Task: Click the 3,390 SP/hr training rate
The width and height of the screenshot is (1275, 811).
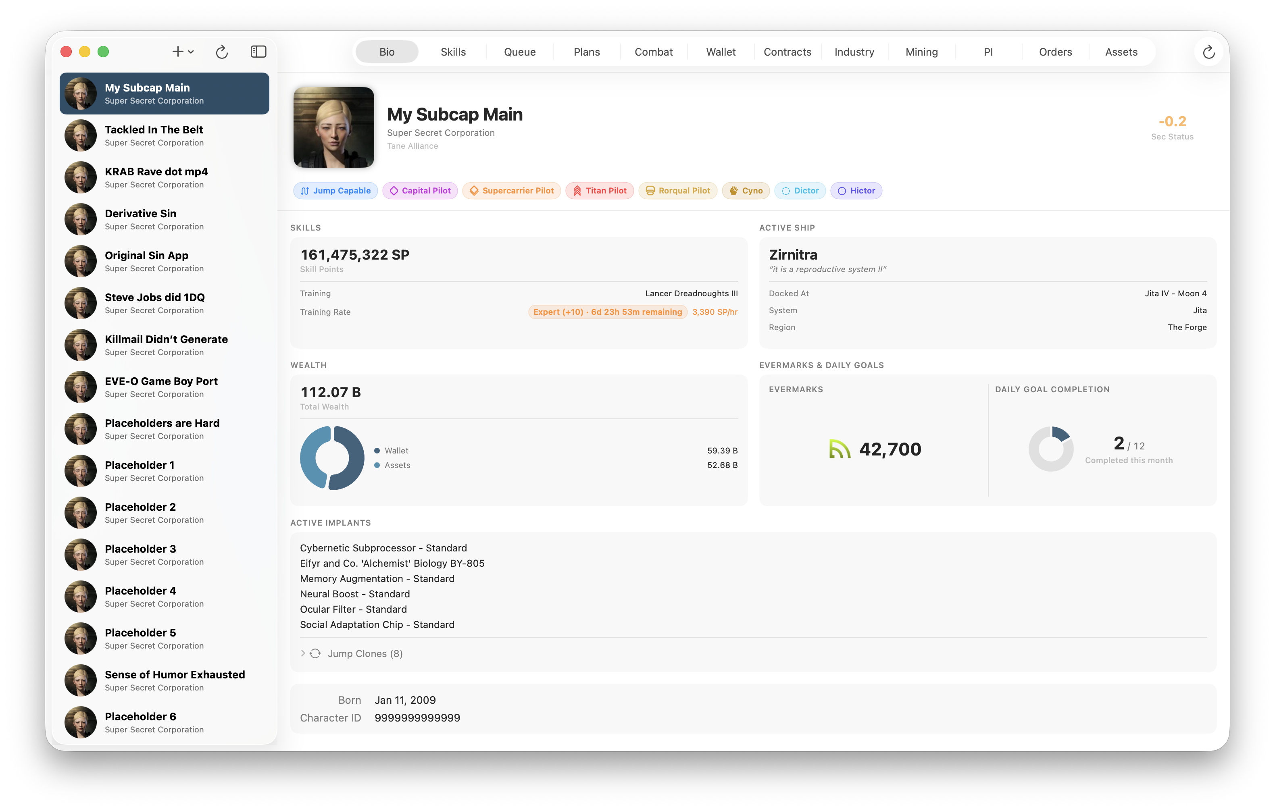Action: coord(715,312)
